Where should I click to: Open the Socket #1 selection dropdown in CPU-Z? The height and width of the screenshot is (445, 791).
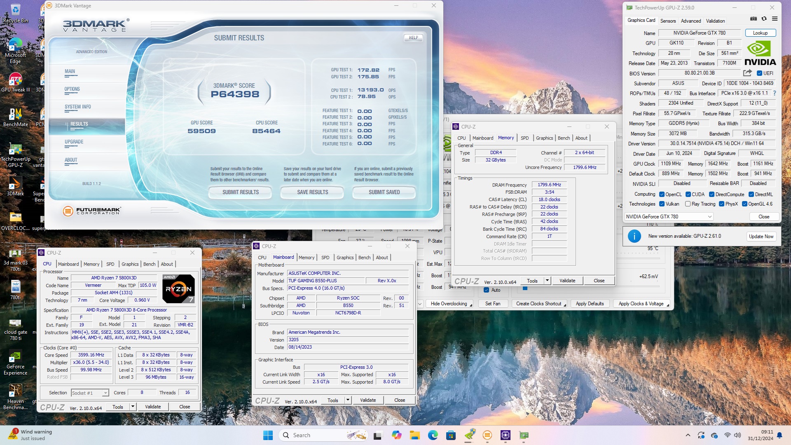point(90,393)
